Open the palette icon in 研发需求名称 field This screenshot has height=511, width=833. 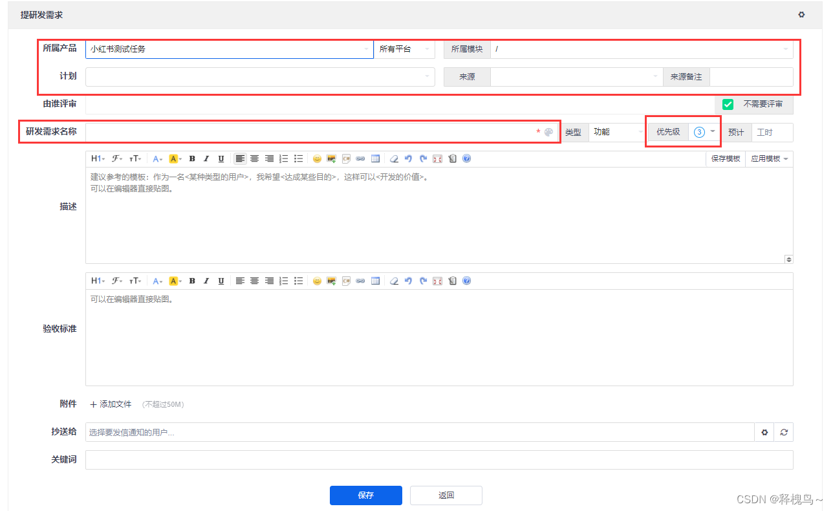pyautogui.click(x=549, y=132)
